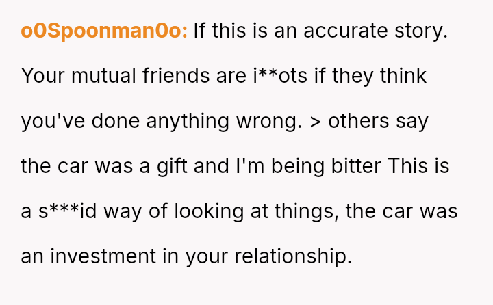Screen dimensions: 493x305
Task: Click the ">" quote marker symbol
Action: tap(315, 121)
